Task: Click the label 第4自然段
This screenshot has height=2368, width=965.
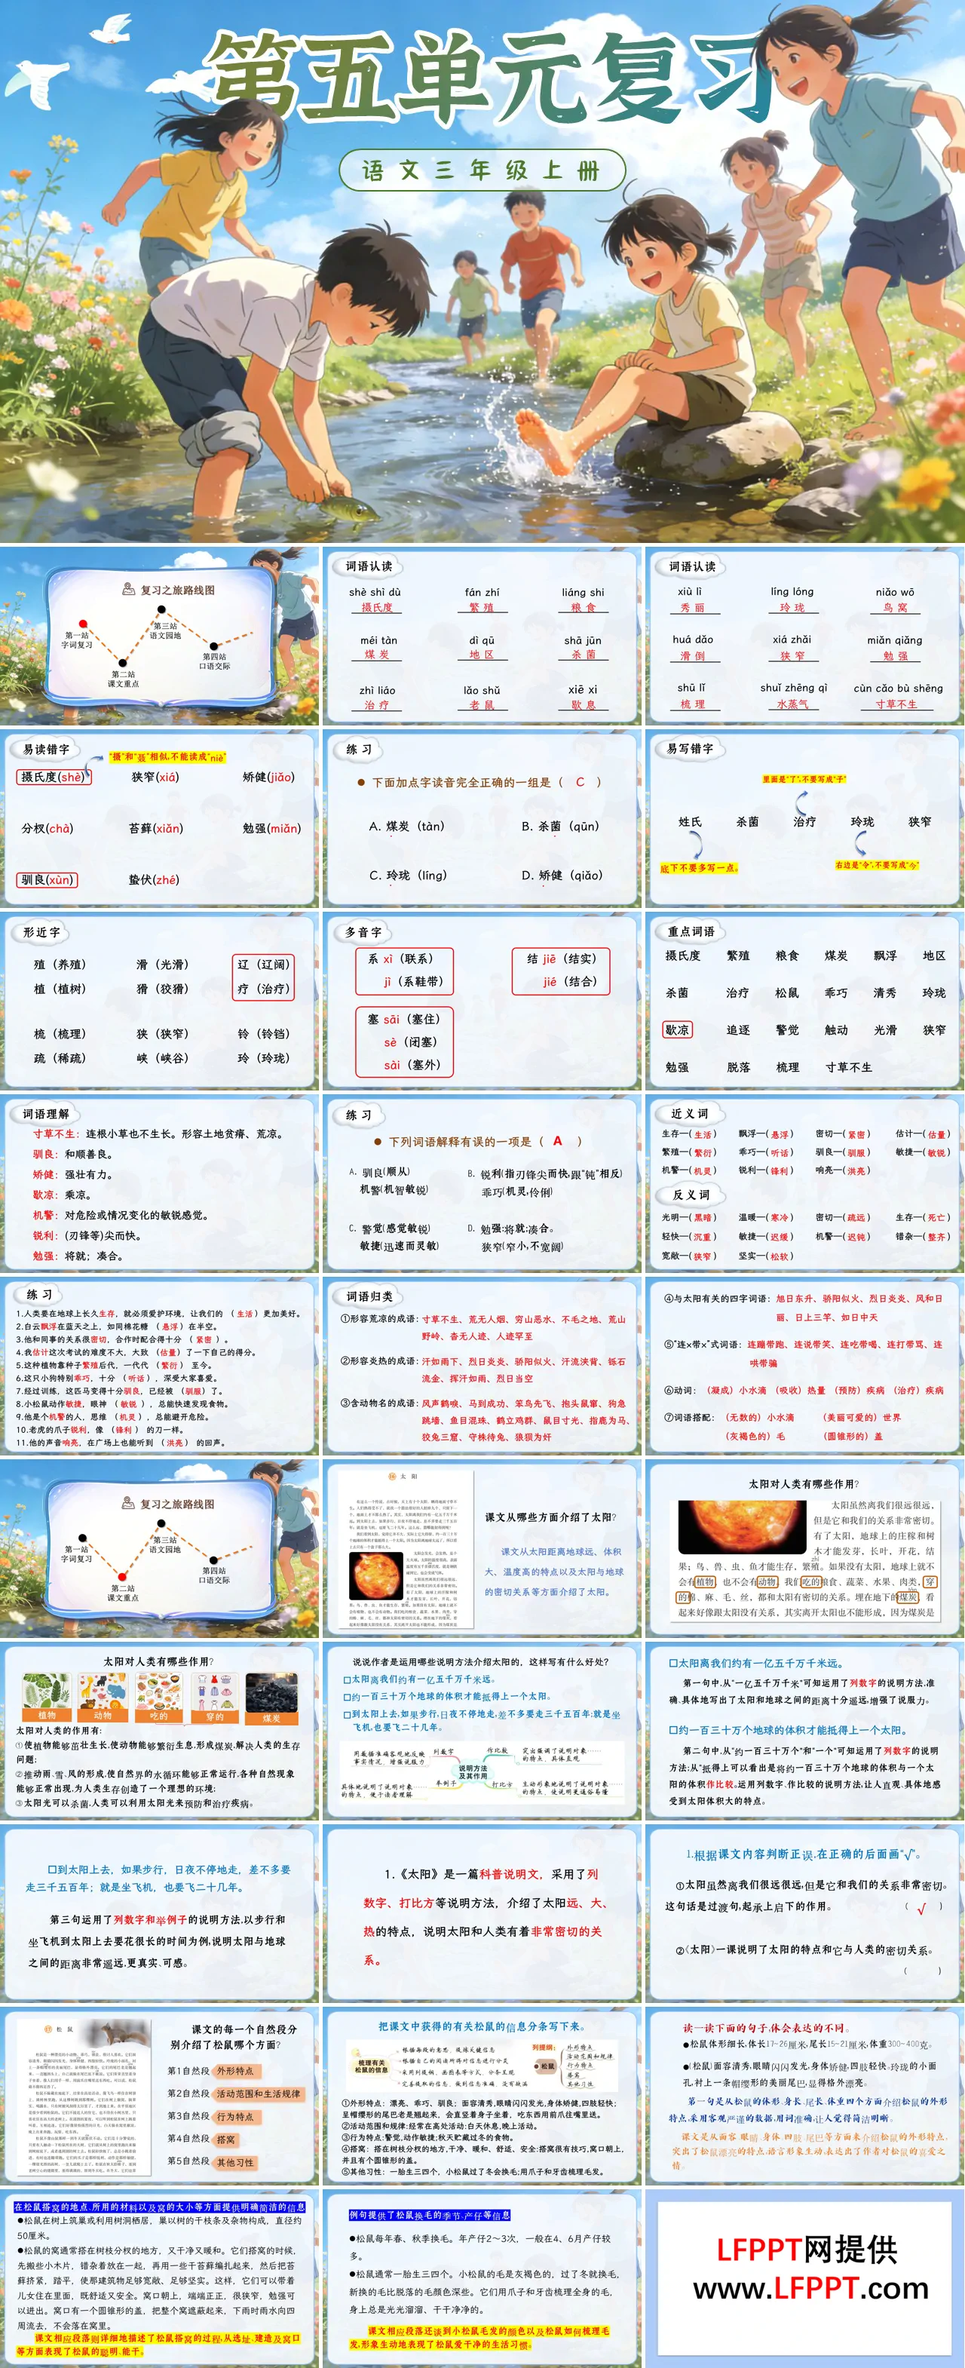Action: coord(188,2139)
